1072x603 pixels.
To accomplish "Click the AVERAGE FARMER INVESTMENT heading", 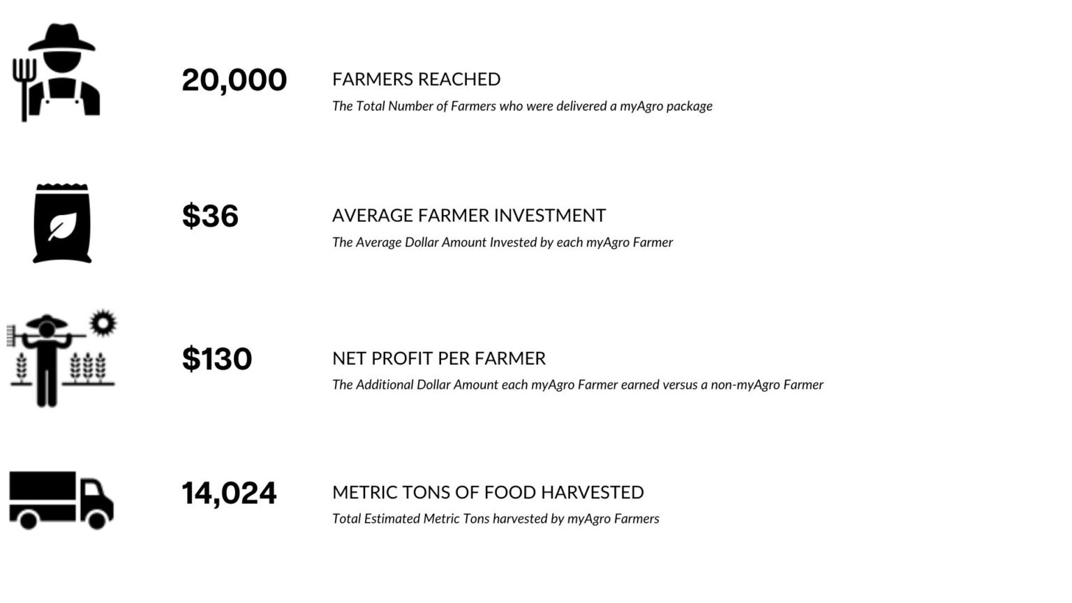I will pos(469,215).
